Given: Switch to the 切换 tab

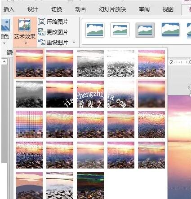Looking at the screenshot, I should point(57,9).
